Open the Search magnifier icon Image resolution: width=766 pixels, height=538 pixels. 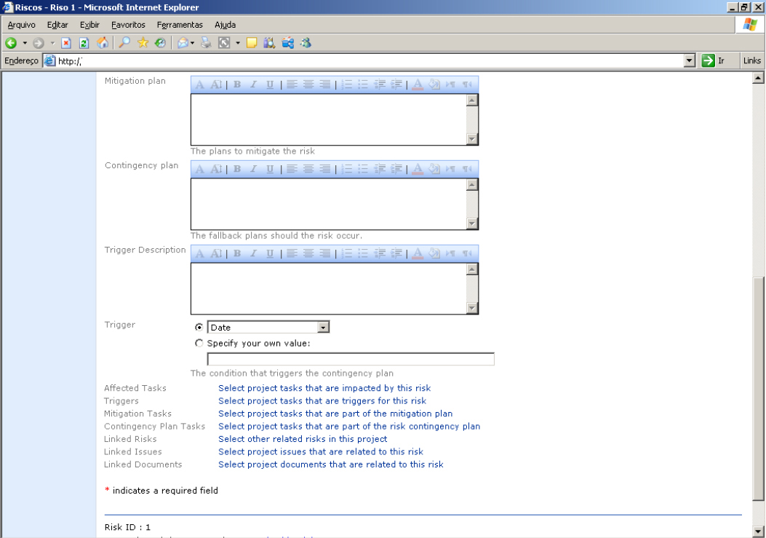[124, 43]
